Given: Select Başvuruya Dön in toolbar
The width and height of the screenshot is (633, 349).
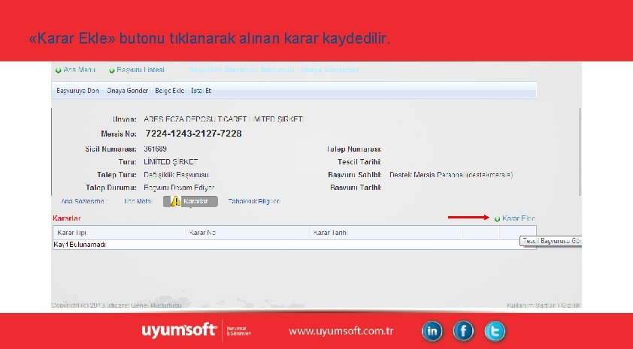Looking at the screenshot, I should 77,91.
